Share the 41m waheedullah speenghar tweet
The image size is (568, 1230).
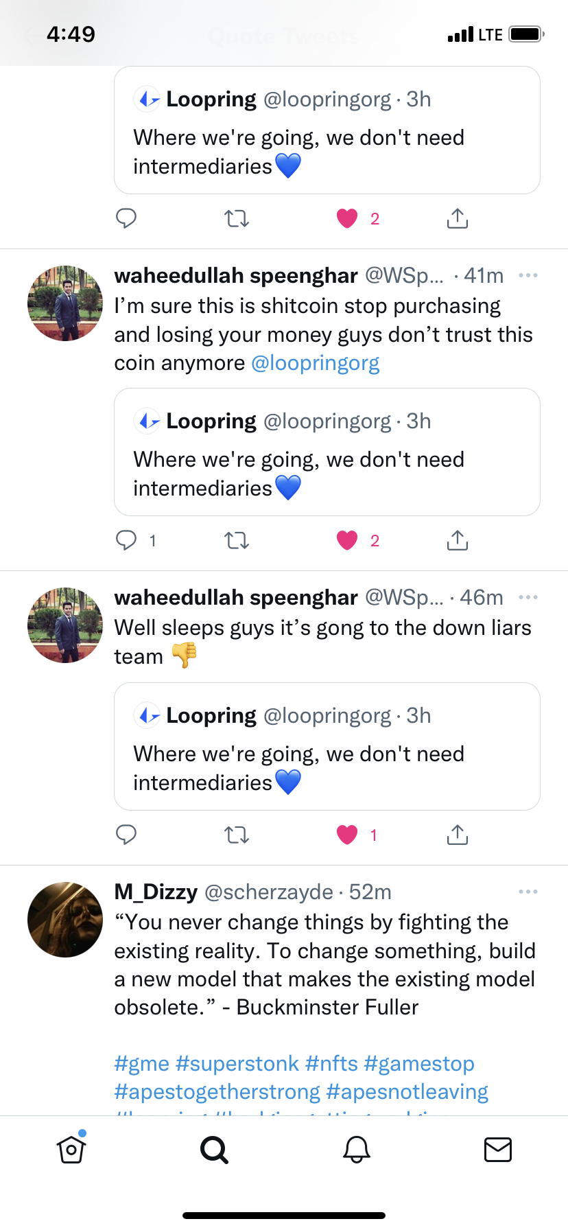[458, 541]
